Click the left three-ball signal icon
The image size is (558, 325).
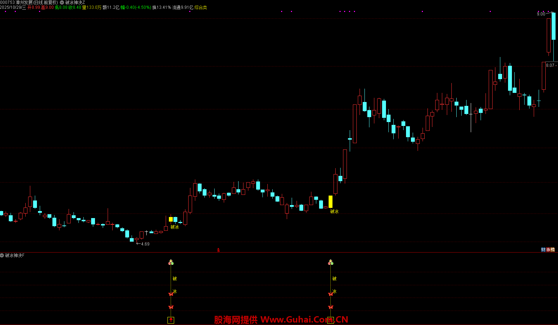click(171, 262)
